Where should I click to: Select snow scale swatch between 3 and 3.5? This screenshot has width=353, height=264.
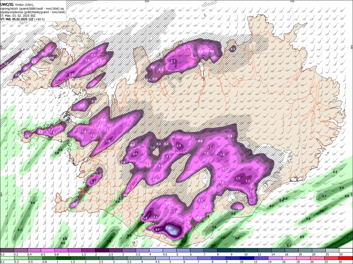coord(129,251)
